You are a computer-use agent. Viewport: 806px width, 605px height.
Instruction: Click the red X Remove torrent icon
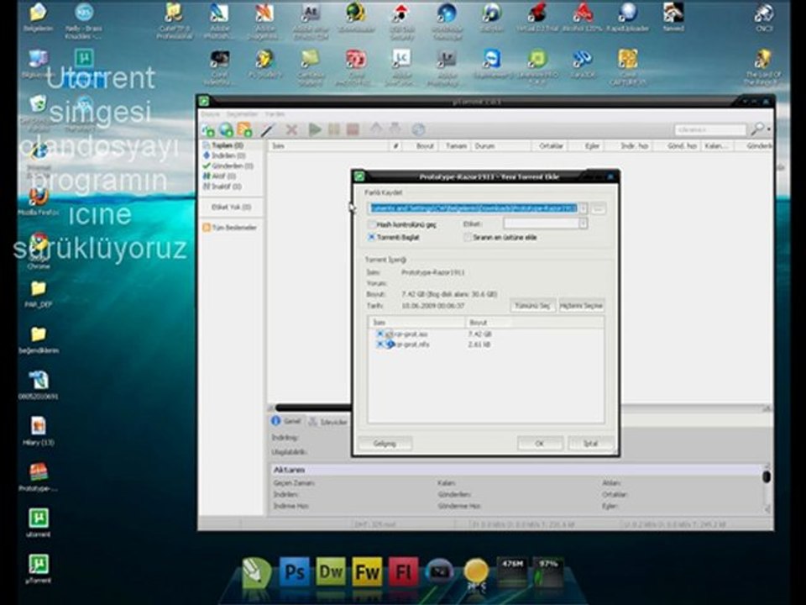click(x=291, y=129)
